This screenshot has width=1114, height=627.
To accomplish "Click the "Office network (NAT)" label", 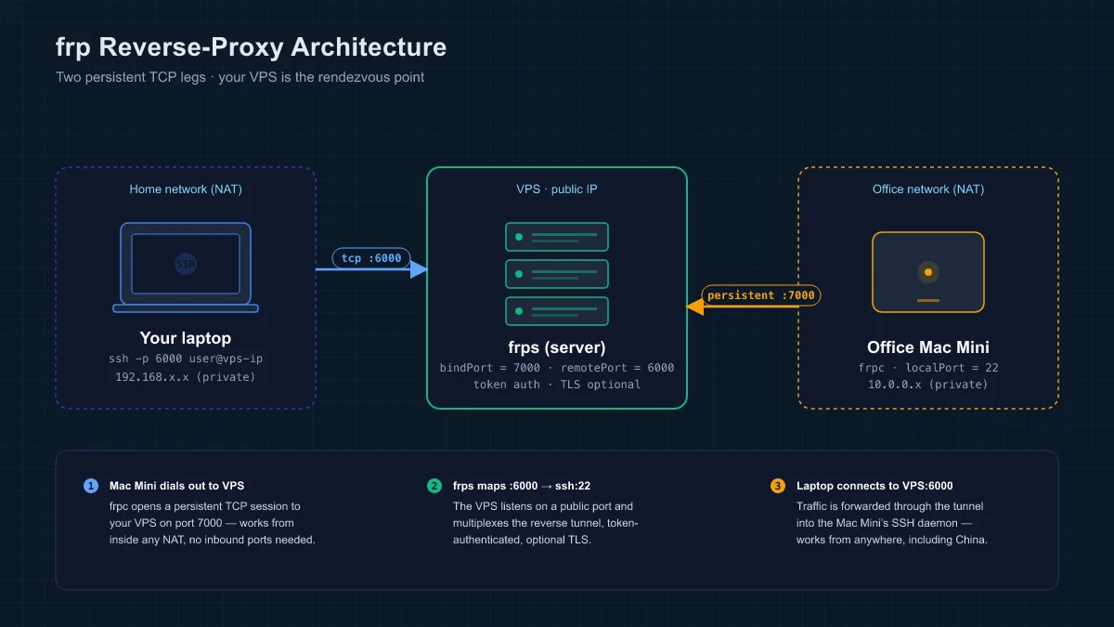I will tap(928, 189).
